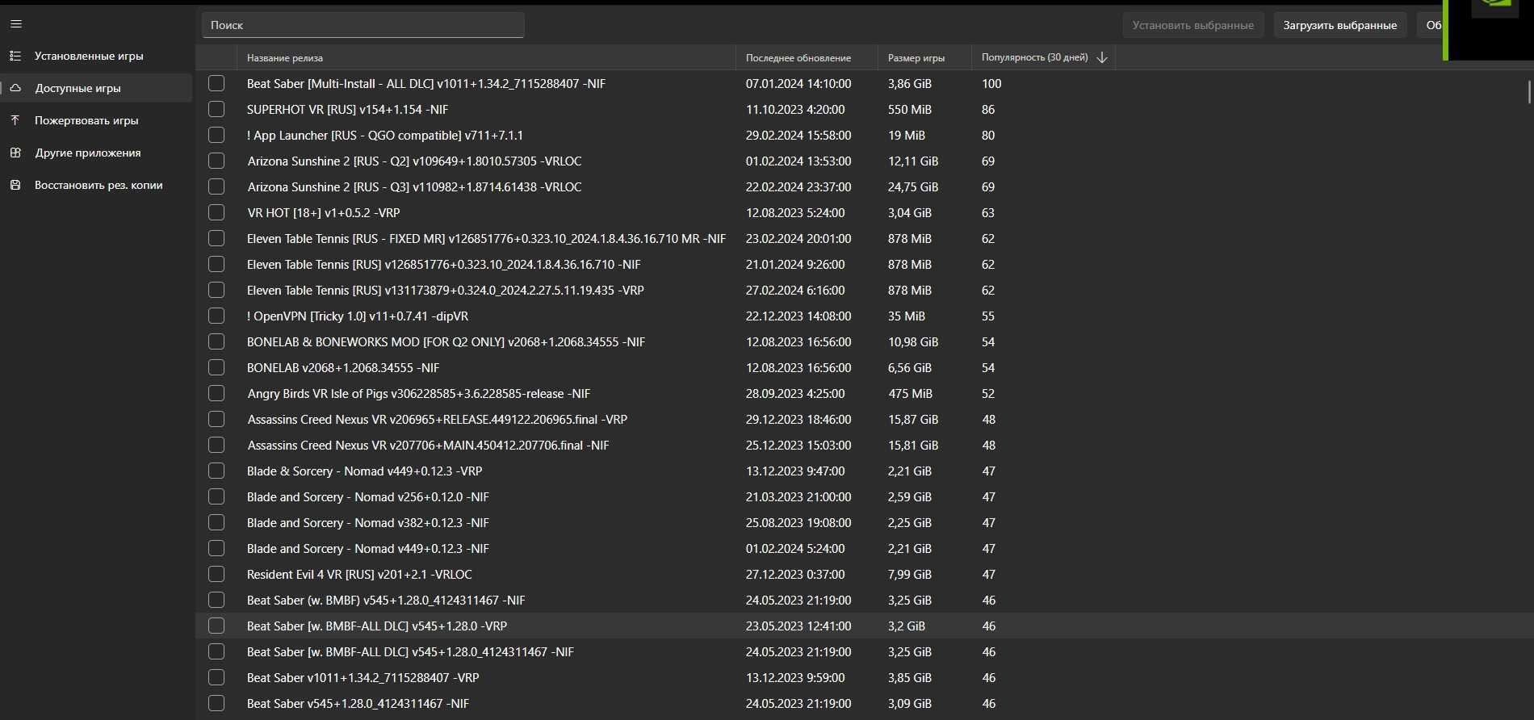
Task: Sort by Размер игры column header
Action: click(924, 57)
